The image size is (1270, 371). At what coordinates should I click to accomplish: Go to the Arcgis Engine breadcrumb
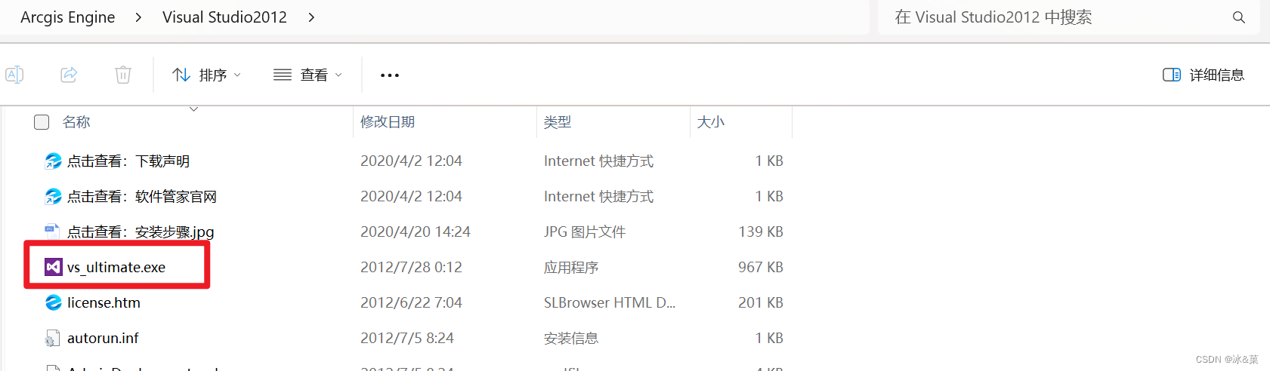point(68,17)
